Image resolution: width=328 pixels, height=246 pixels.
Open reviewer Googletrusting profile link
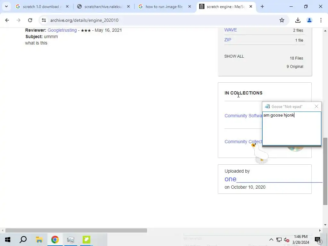click(62, 30)
